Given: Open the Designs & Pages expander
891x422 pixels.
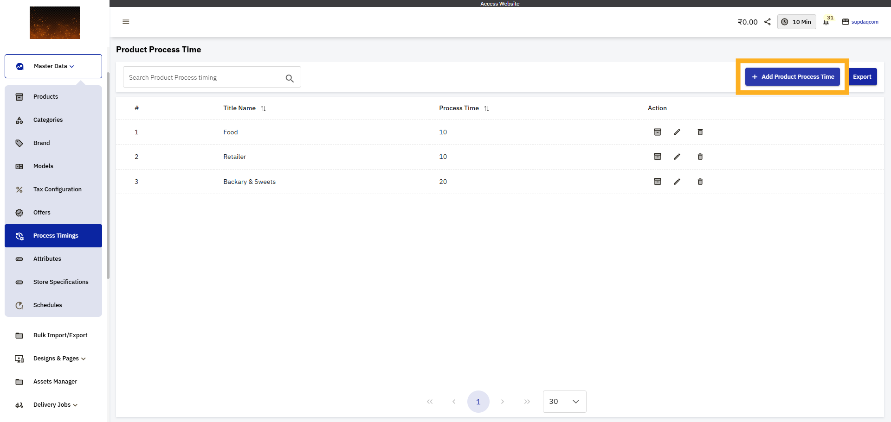Looking at the screenshot, I should pyautogui.click(x=59, y=358).
